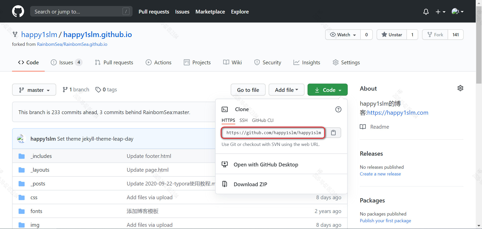This screenshot has height=229, width=482.
Task: Open the repository Pull requests tab
Action: coord(114,62)
